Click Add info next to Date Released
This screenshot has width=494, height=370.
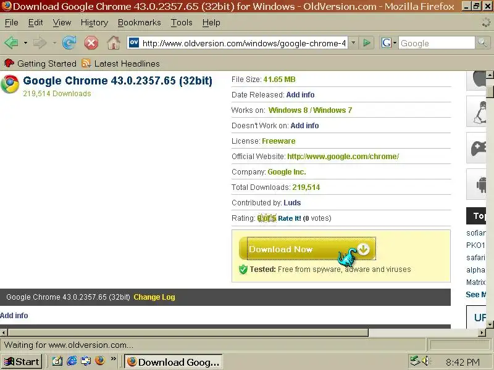300,95
